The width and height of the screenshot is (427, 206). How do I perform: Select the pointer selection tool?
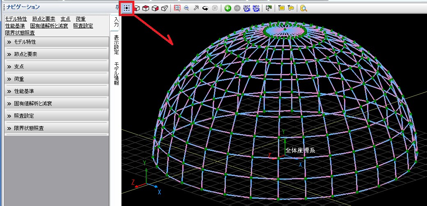tap(269, 9)
